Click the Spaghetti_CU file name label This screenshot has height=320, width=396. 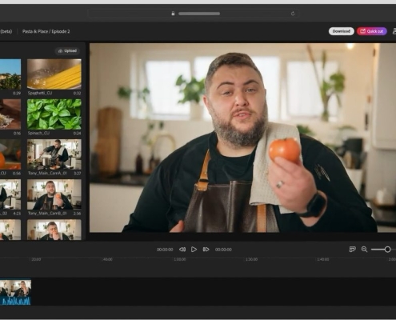[x=40, y=93]
